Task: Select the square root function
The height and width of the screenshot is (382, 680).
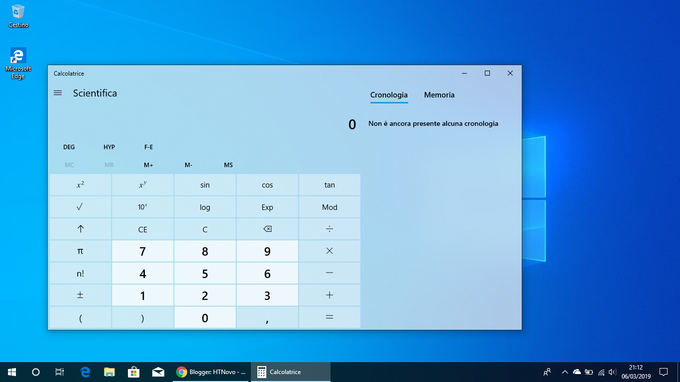Action: pos(80,207)
